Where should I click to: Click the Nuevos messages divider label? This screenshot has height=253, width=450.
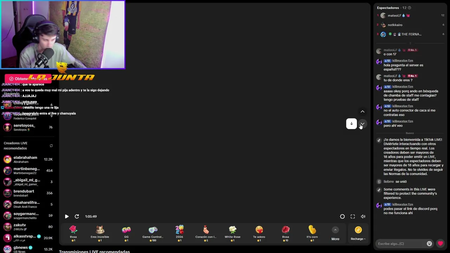410,133
